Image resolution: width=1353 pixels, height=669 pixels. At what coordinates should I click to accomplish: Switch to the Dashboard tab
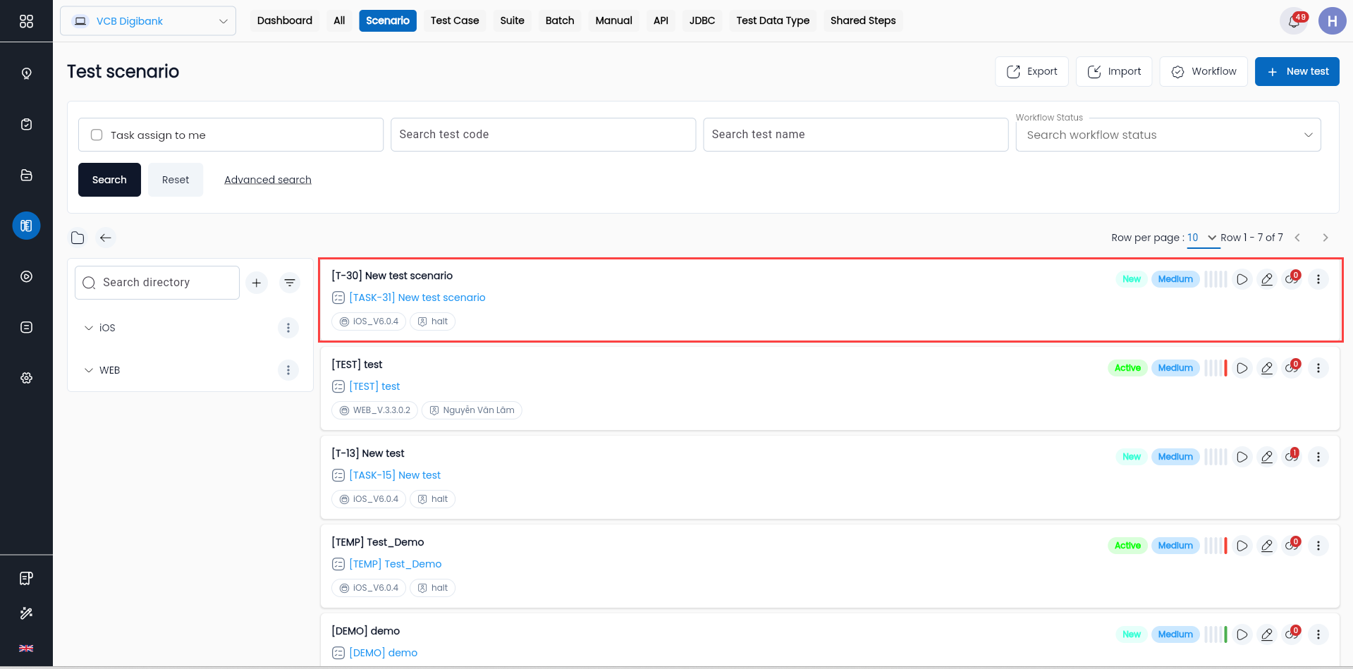[285, 20]
